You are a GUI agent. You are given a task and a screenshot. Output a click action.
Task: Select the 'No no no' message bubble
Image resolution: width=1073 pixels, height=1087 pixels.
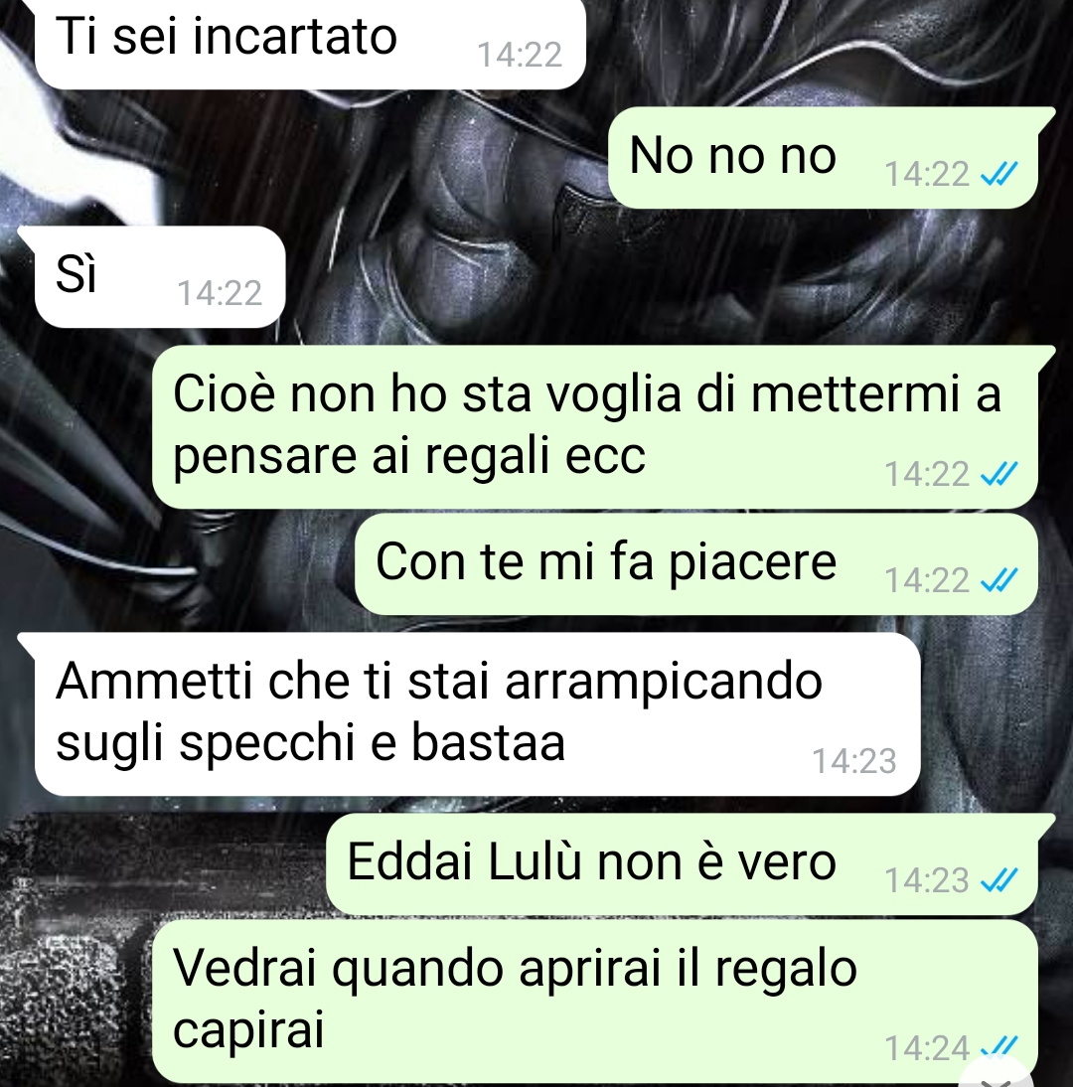[x=824, y=157]
